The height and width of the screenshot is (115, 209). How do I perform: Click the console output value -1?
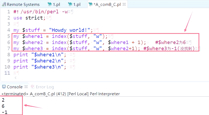[x=5, y=112]
